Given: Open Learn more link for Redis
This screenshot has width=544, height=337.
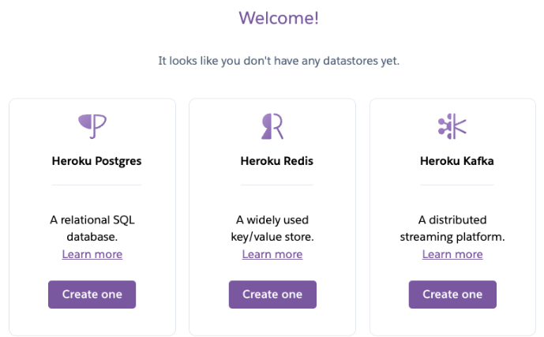Looking at the screenshot, I should click(272, 254).
